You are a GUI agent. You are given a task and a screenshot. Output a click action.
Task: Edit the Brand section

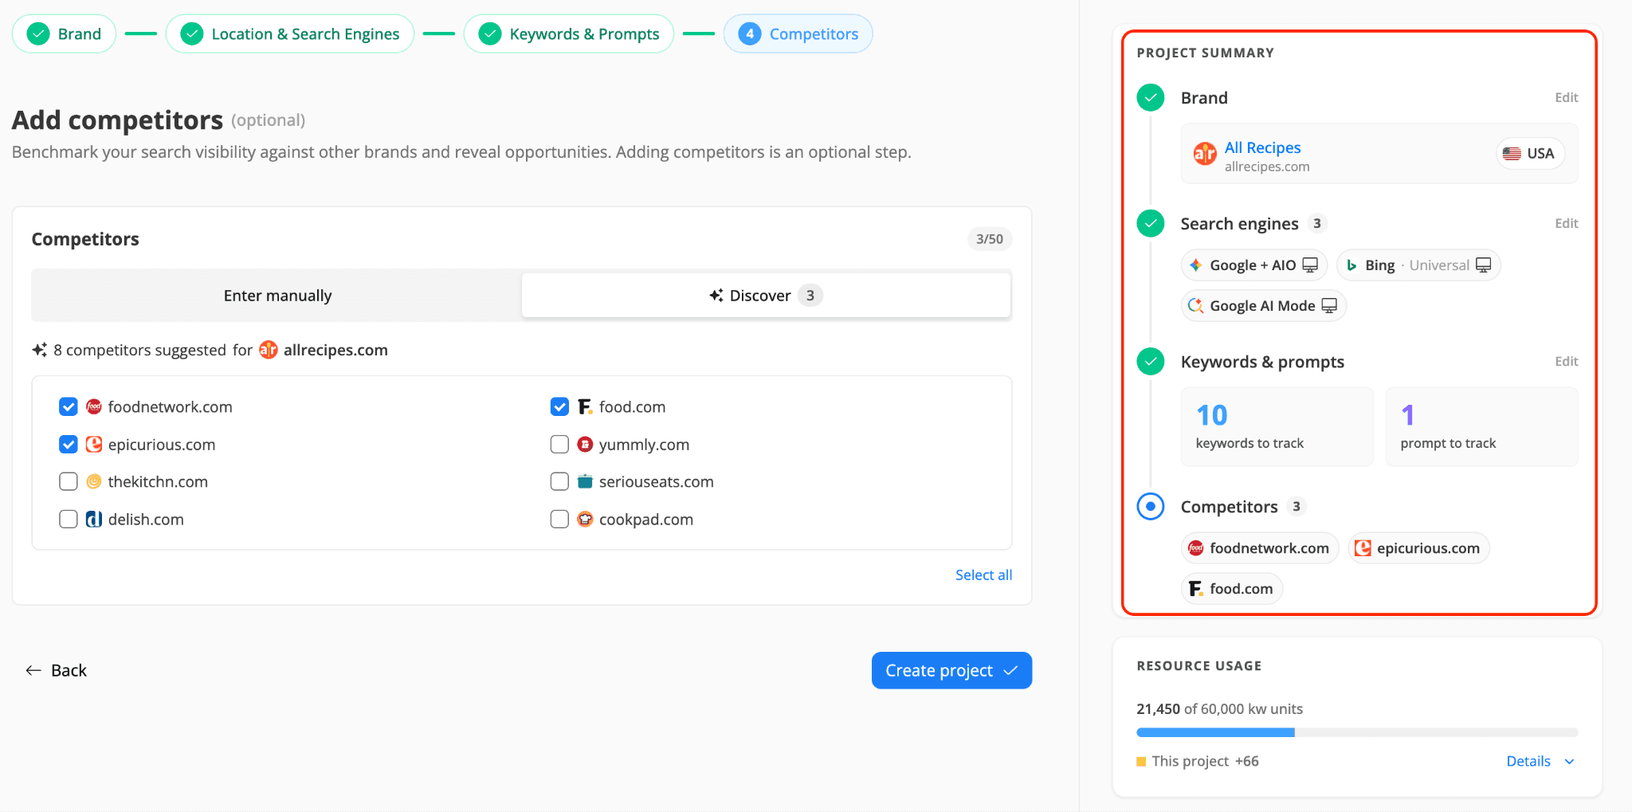(1566, 98)
